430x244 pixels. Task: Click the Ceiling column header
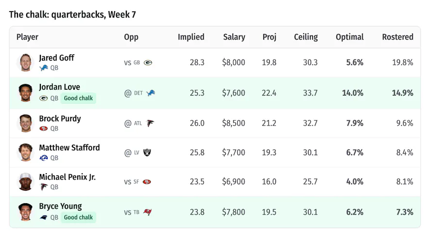tap(306, 37)
